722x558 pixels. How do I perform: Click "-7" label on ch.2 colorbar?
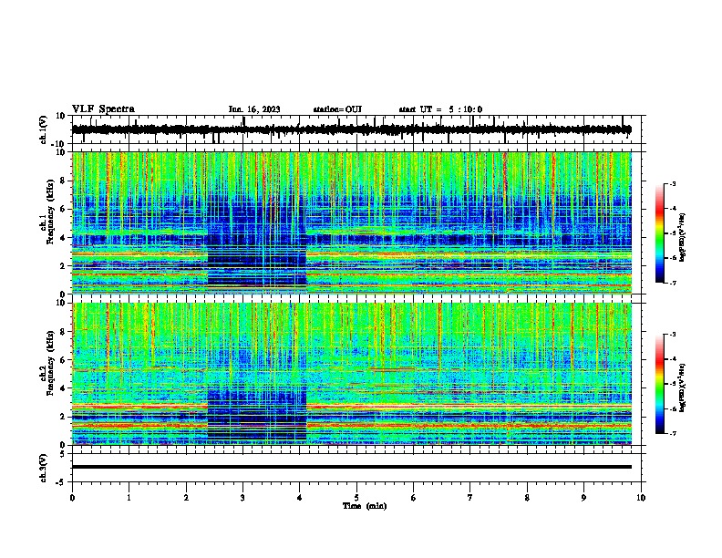point(672,434)
